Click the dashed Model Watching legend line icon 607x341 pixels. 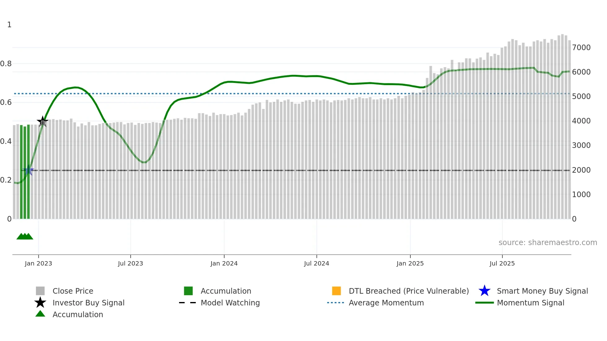188,303
